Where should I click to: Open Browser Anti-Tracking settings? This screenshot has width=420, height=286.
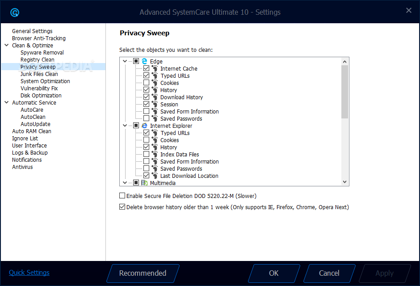pyautogui.click(x=39, y=38)
